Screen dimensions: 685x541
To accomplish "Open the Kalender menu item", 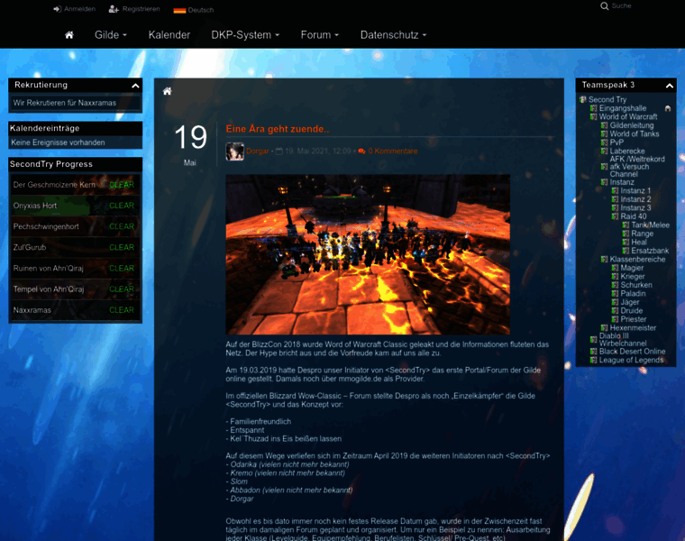I will pos(169,35).
